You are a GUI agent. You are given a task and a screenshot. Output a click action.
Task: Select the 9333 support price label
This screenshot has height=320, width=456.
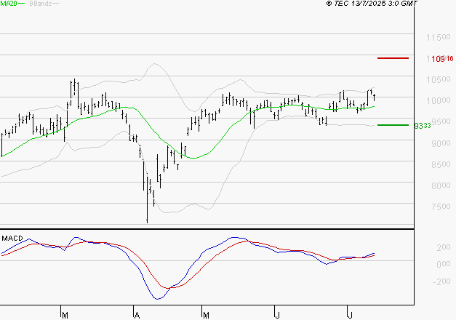pos(422,125)
